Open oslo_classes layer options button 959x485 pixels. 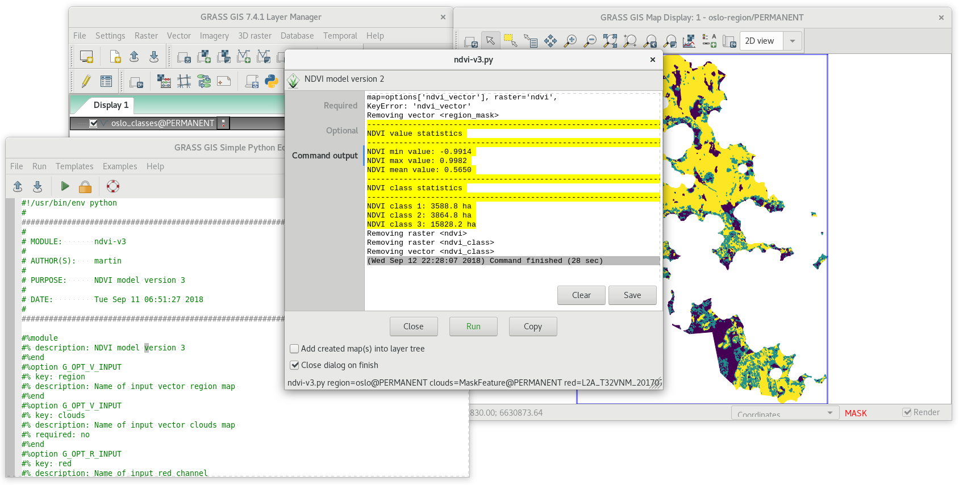224,123
